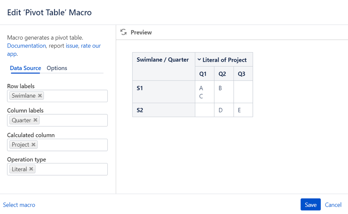Click the rate our app link
This screenshot has height=214, width=348.
tap(91, 46)
